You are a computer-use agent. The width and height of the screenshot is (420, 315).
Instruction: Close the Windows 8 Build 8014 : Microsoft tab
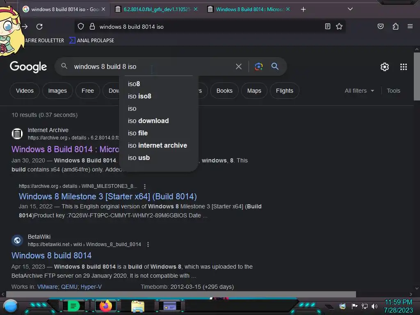pos(288,9)
